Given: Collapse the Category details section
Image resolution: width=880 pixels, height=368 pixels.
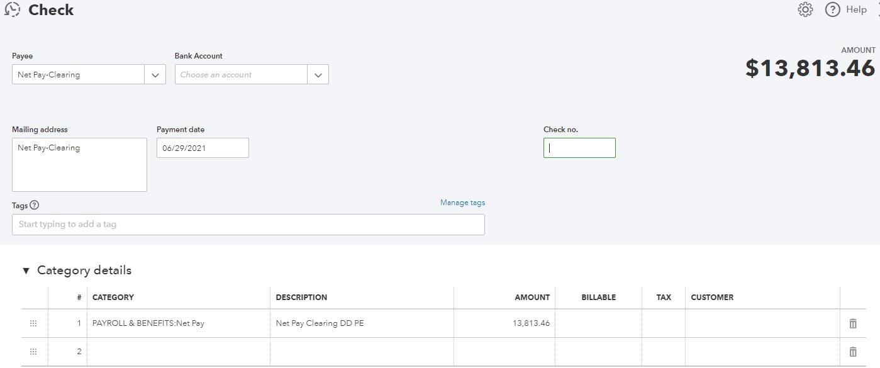Looking at the screenshot, I should click(25, 270).
